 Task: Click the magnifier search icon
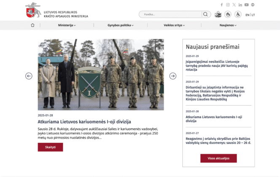pyautogui.click(x=205, y=14)
